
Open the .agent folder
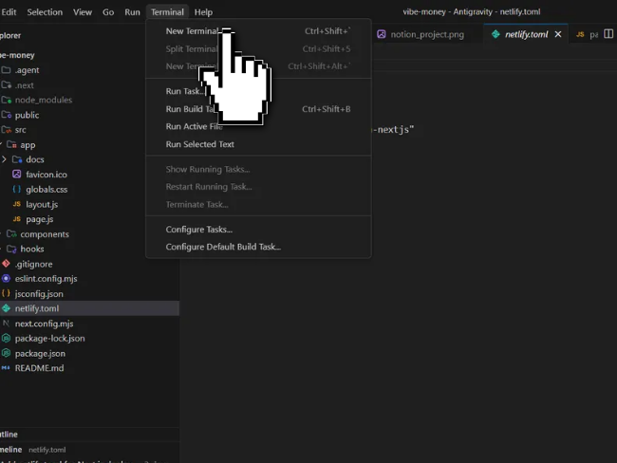[89, 70]
